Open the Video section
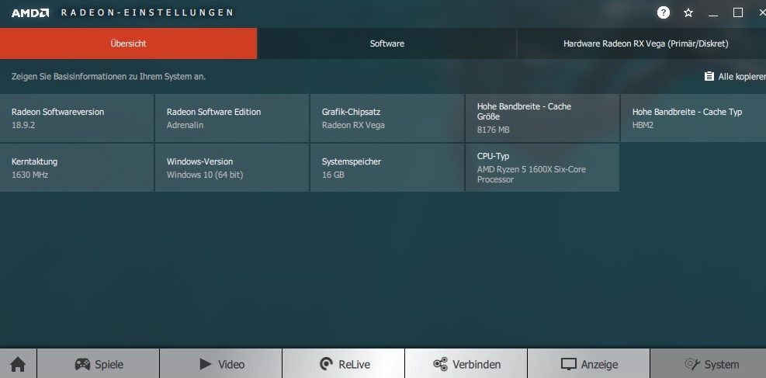 221,364
